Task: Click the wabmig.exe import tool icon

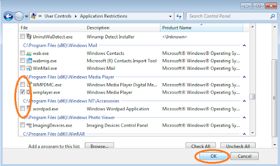Action: pos(29,61)
